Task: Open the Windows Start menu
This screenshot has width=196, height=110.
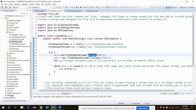Action: (3, 107)
